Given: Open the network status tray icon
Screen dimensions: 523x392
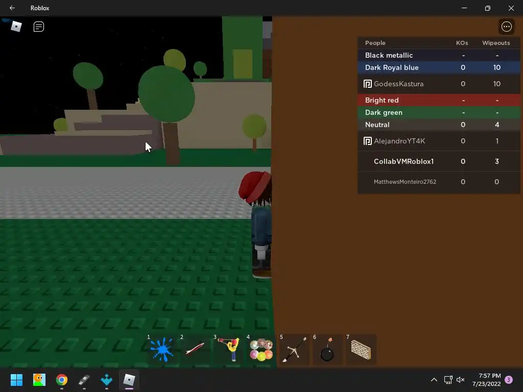Looking at the screenshot, I should pyautogui.click(x=448, y=380).
